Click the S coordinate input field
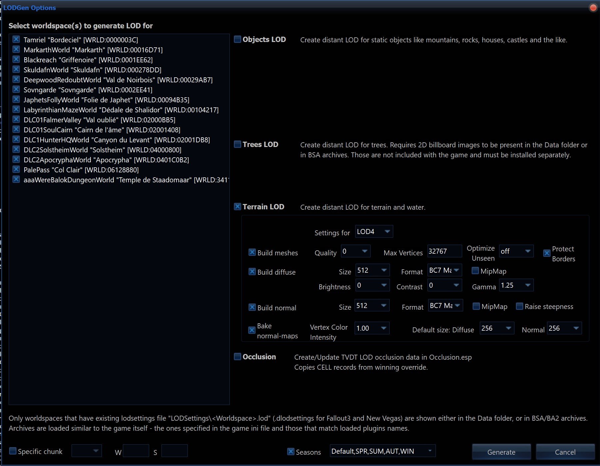 [174, 451]
